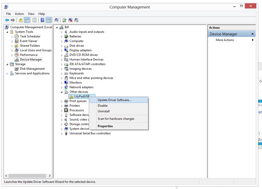
Task: Expand the Display adapters category
Action: coord(62,51)
